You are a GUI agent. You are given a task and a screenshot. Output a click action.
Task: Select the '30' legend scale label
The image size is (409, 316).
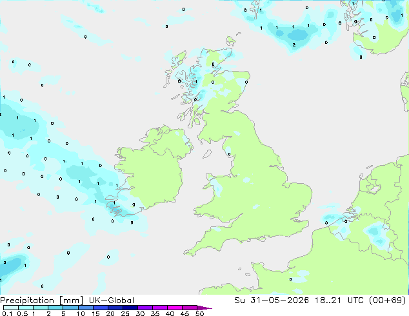[140, 313]
